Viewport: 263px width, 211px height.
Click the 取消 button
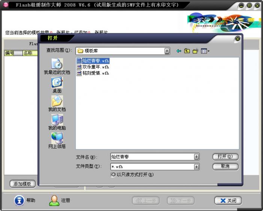[x=225, y=166]
